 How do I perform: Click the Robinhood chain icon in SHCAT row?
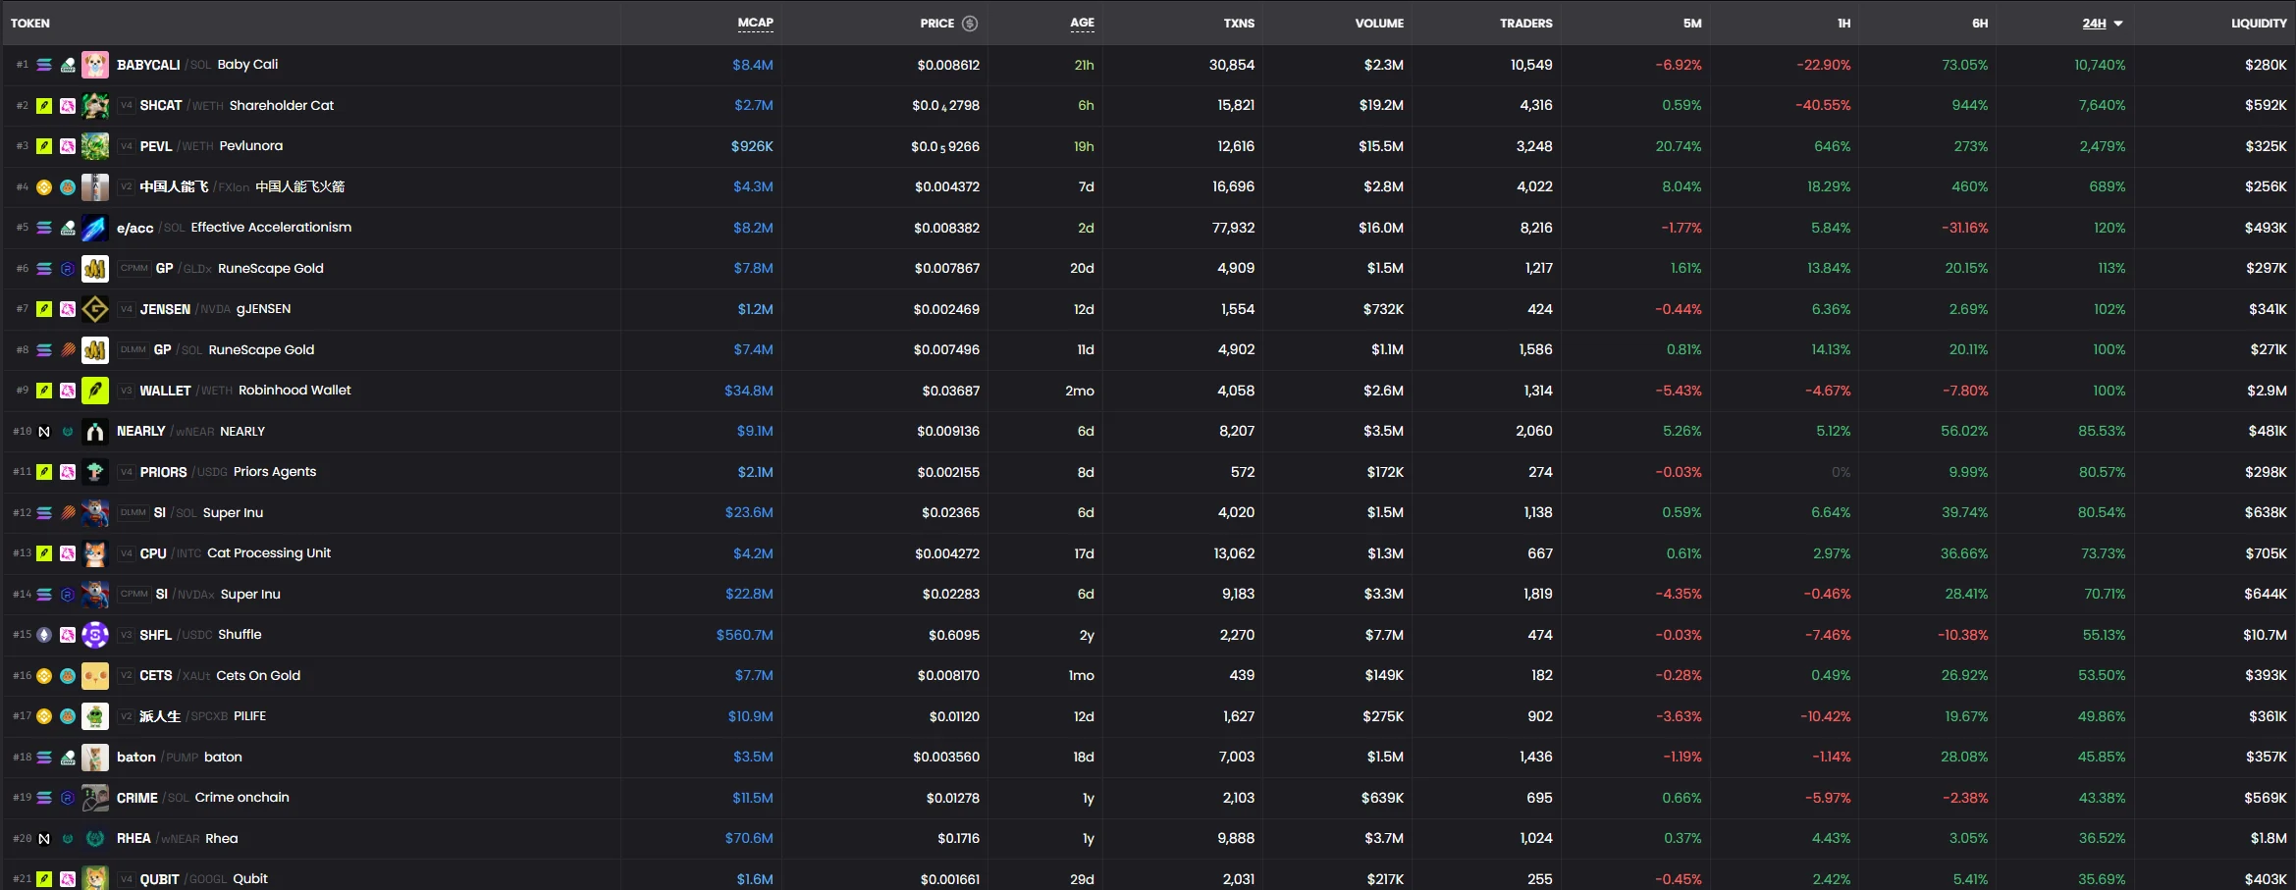pyautogui.click(x=44, y=106)
